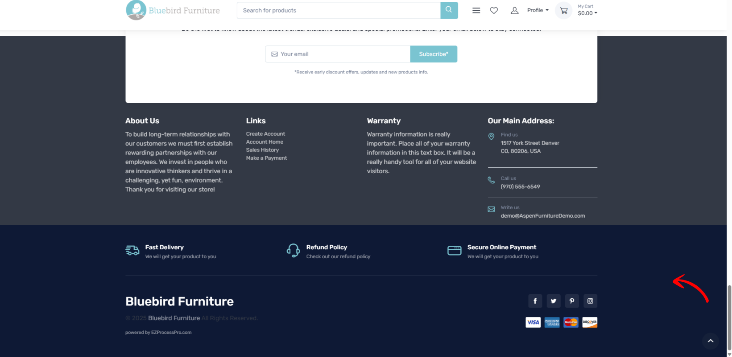The image size is (732, 357).
Task: Open the Create Account link
Action: (265, 134)
